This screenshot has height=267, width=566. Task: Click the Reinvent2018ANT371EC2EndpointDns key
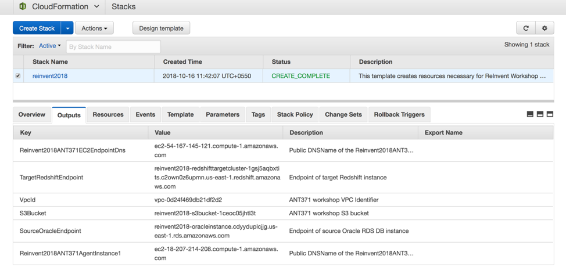coord(73,150)
